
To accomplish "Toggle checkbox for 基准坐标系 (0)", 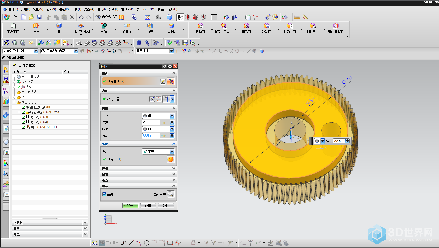I will [x=24, y=107].
